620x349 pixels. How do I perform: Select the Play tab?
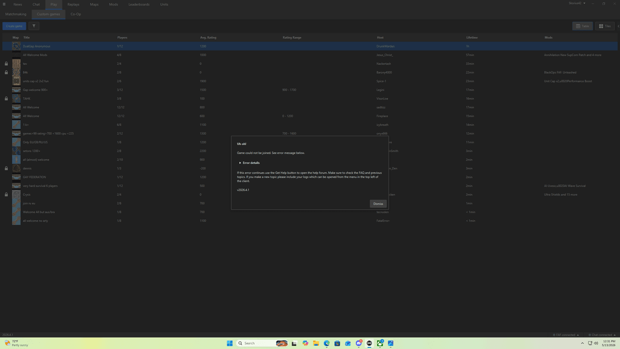(x=54, y=4)
